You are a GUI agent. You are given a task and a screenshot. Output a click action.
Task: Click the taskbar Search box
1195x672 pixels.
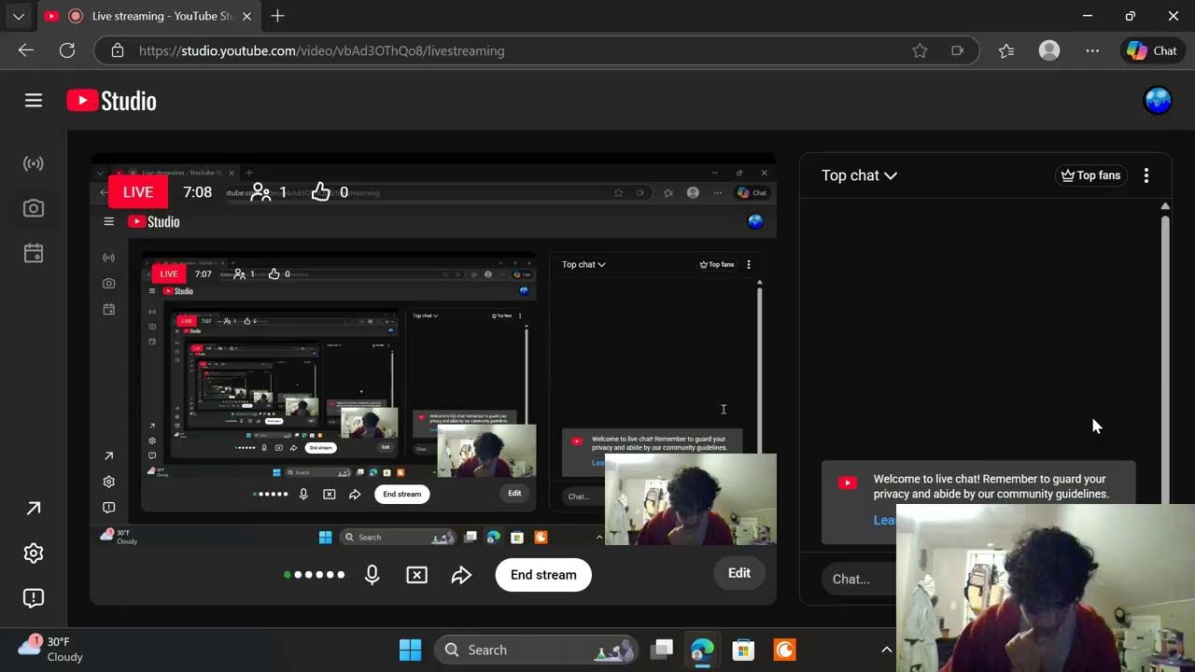click(x=537, y=650)
